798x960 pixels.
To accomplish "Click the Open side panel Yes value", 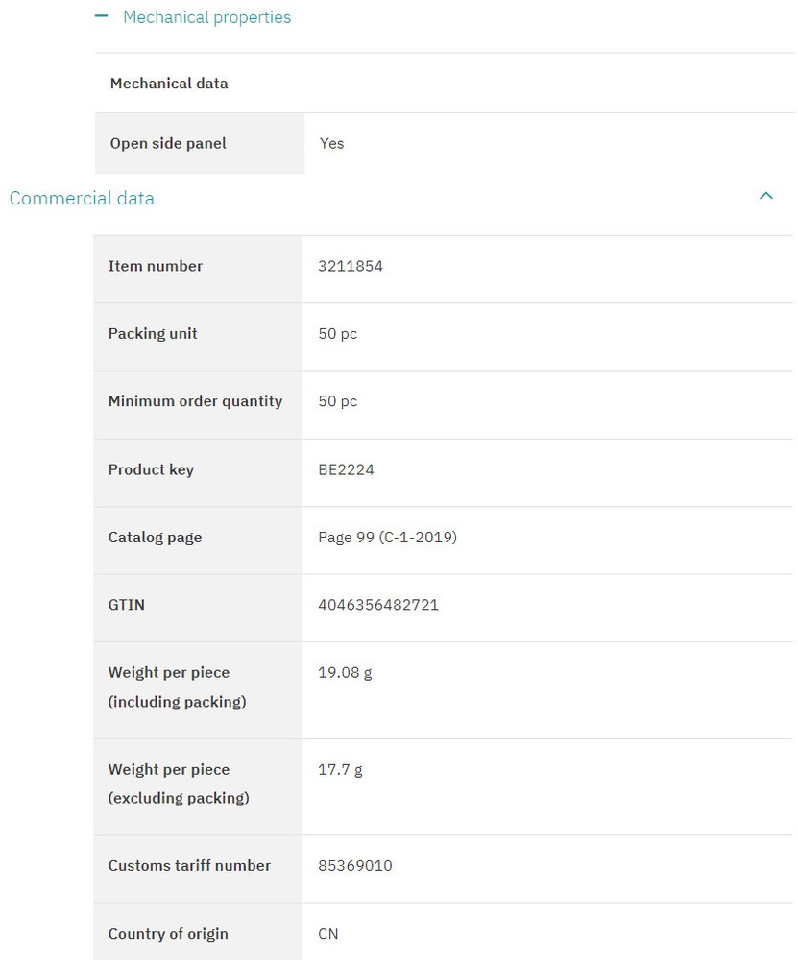I will point(331,143).
